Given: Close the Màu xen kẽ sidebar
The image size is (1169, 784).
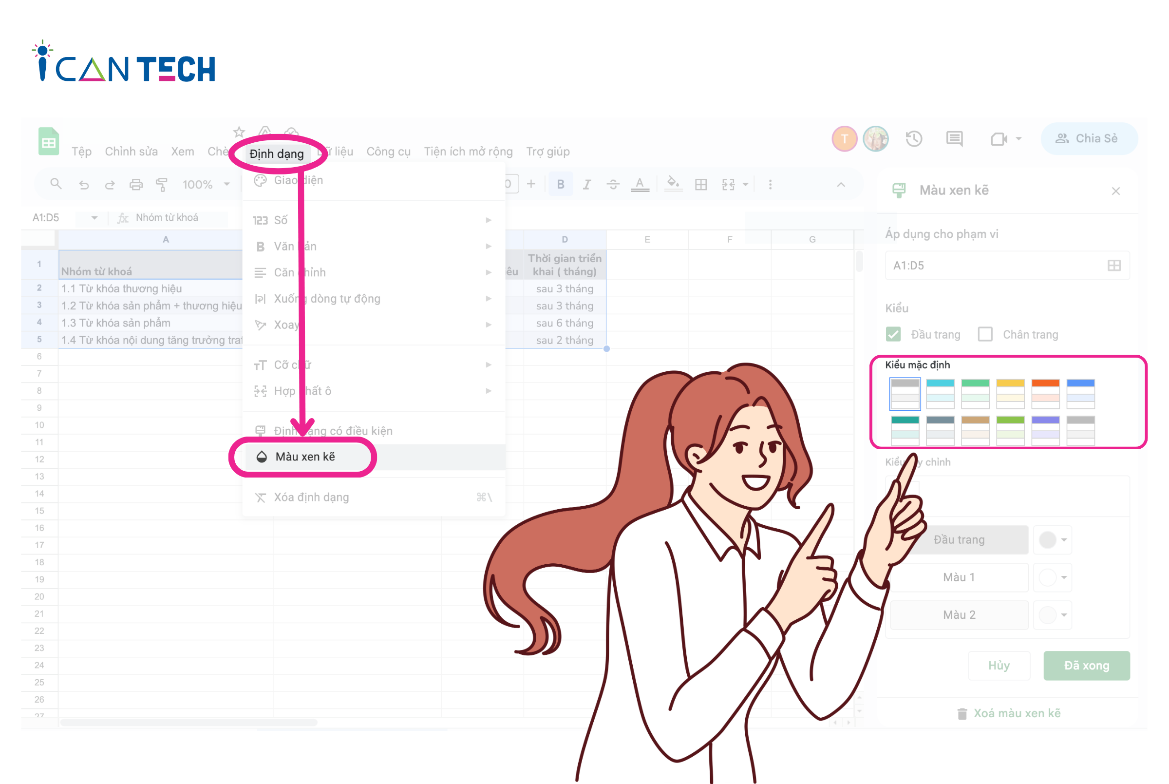Looking at the screenshot, I should click(x=1115, y=191).
